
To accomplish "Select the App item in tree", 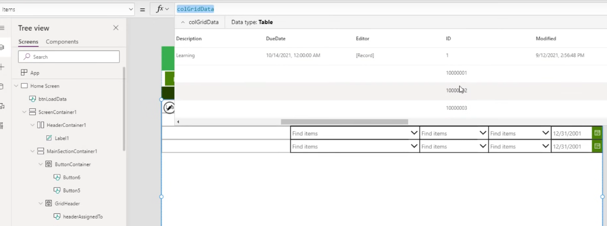I will pos(35,73).
